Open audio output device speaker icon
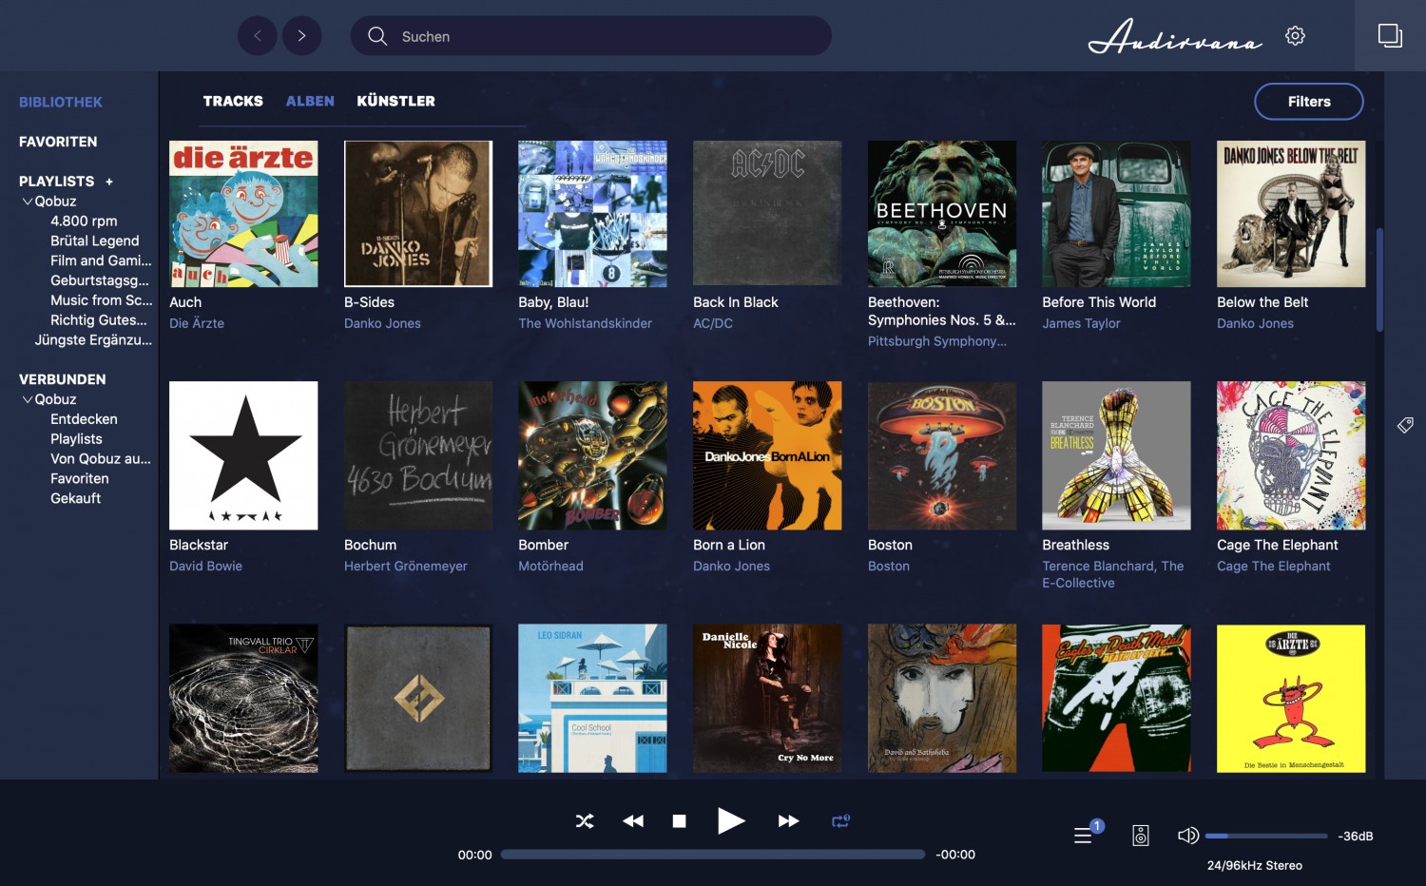Viewport: 1426px width, 886px height. (1141, 836)
